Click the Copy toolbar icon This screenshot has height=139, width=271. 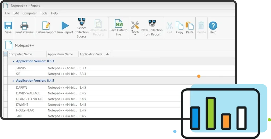[x=180, y=25]
